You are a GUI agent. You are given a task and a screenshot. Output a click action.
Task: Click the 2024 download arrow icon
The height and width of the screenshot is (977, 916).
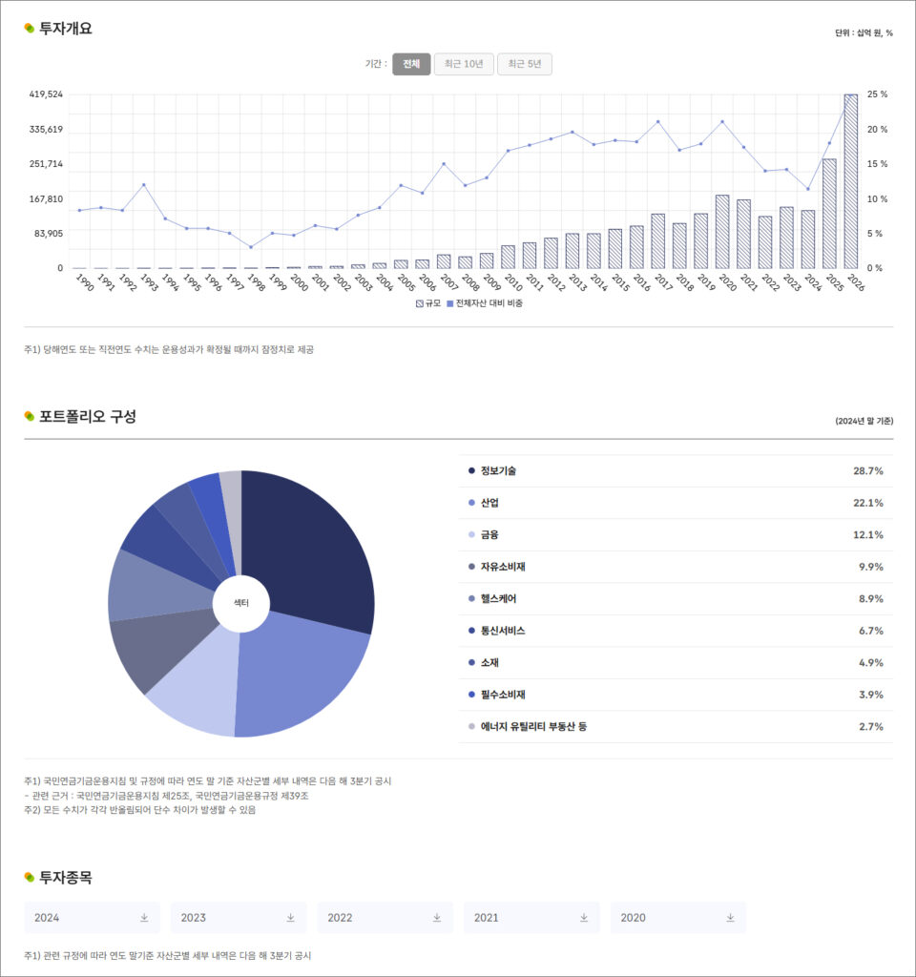144,917
